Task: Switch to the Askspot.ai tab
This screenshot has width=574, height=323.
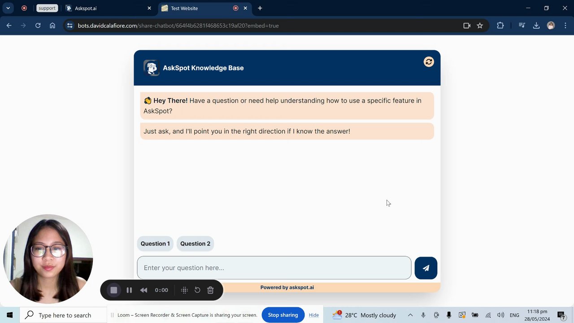Action: pyautogui.click(x=108, y=8)
